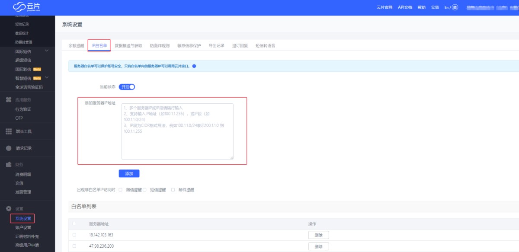
Task: Turn off the 当前状态 whitelist switch
Action: tap(127, 87)
